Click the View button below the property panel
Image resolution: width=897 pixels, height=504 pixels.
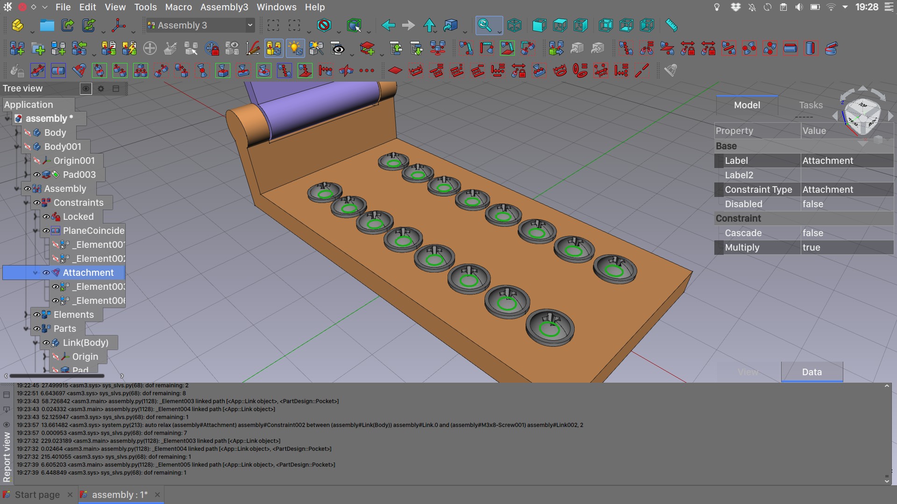[x=748, y=372]
